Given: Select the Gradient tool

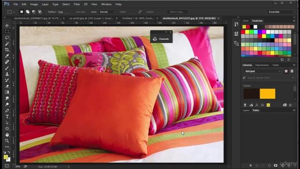Looking at the screenshot, I should 7,92.
